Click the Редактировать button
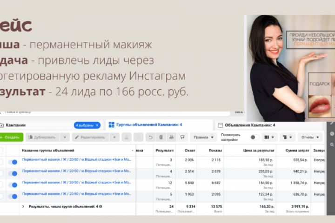The height and width of the screenshot is (223, 335). pyautogui.click(x=90, y=138)
